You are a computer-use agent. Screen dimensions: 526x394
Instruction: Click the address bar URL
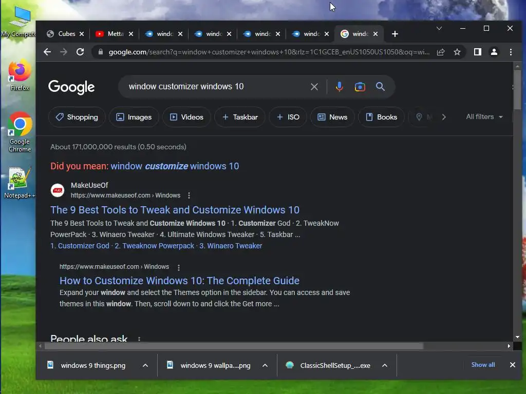[269, 52]
